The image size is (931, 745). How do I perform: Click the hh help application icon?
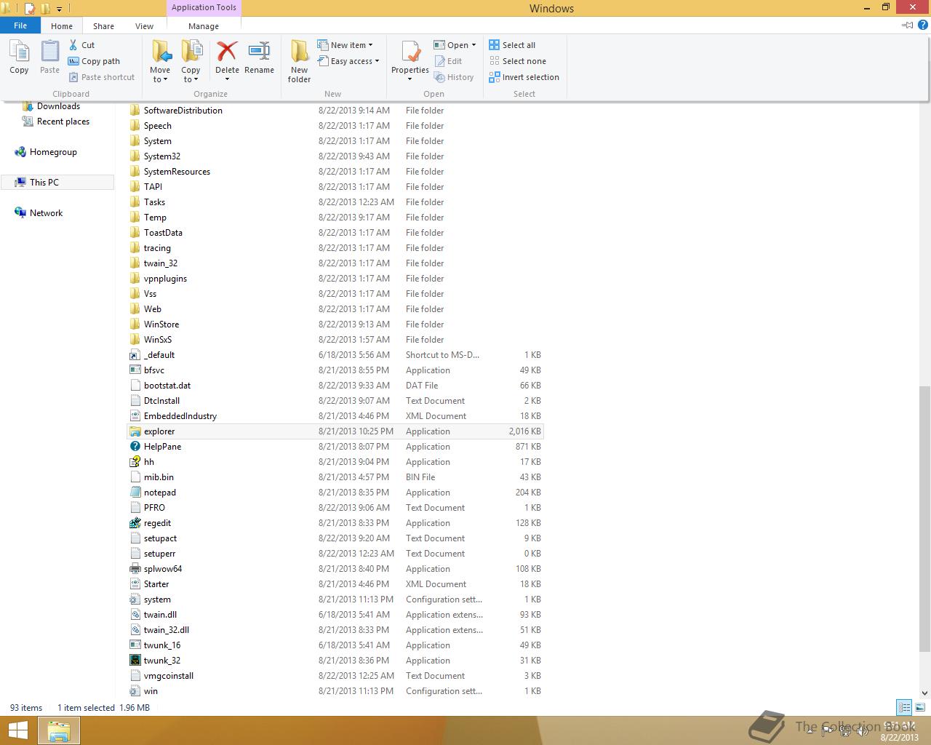click(x=135, y=462)
